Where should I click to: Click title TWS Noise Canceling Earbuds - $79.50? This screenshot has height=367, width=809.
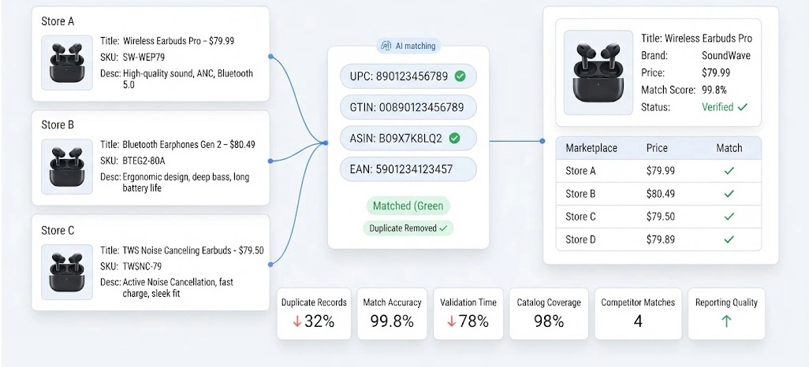point(193,250)
